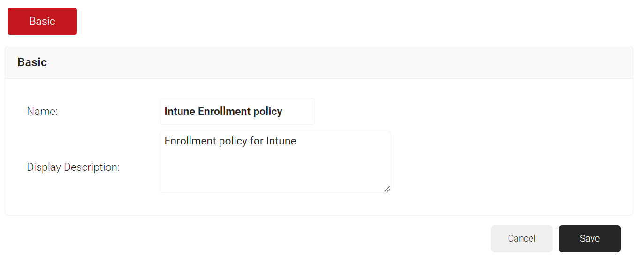This screenshot has height=258, width=638.
Task: Click the Basic section header
Action: click(32, 62)
